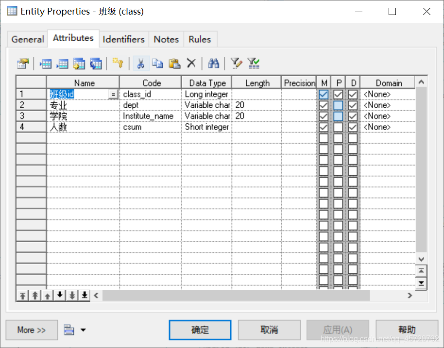The width and height of the screenshot is (444, 348).
Task: Move row to top arrow button
Action: (x=23, y=296)
